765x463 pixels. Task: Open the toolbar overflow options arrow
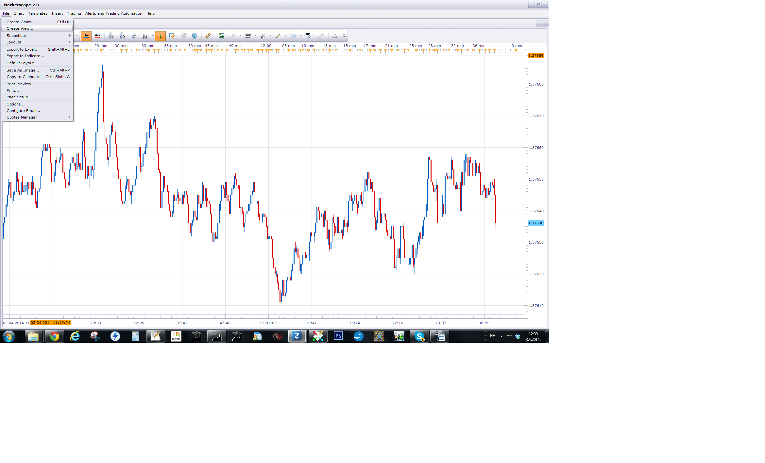344,36
